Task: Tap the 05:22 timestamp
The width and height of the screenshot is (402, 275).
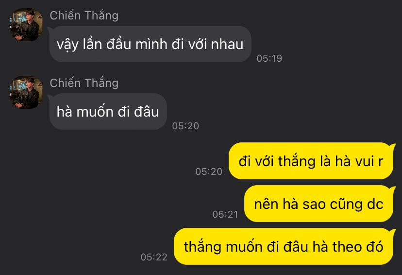Action: coord(154,257)
